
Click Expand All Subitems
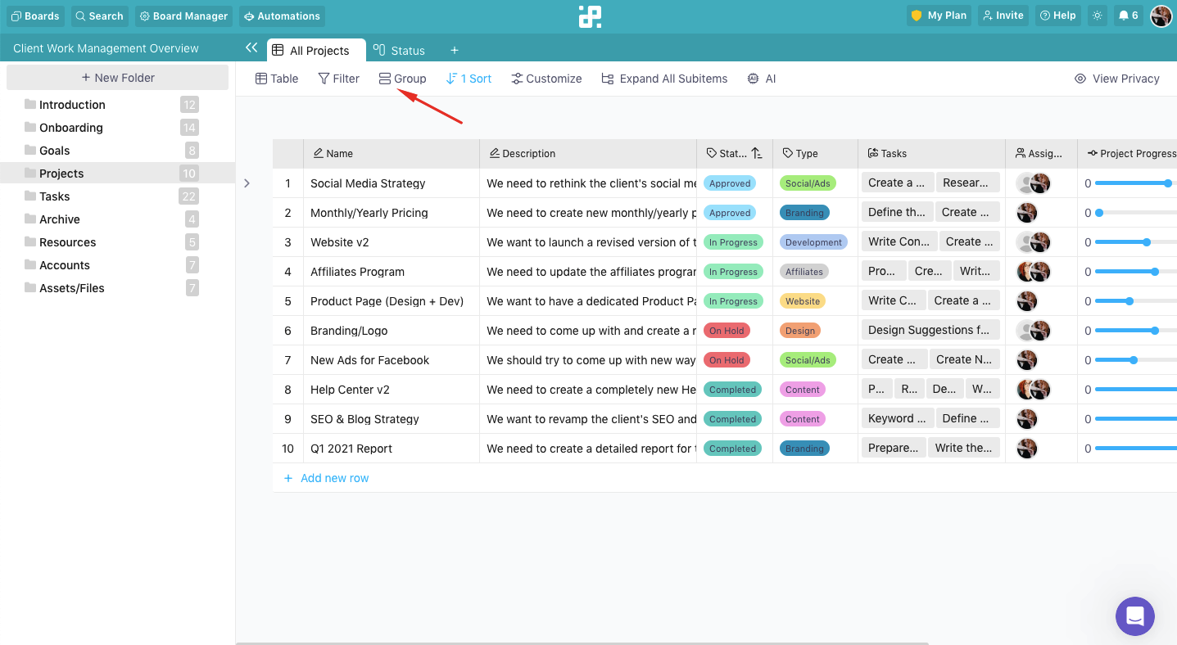coord(664,79)
